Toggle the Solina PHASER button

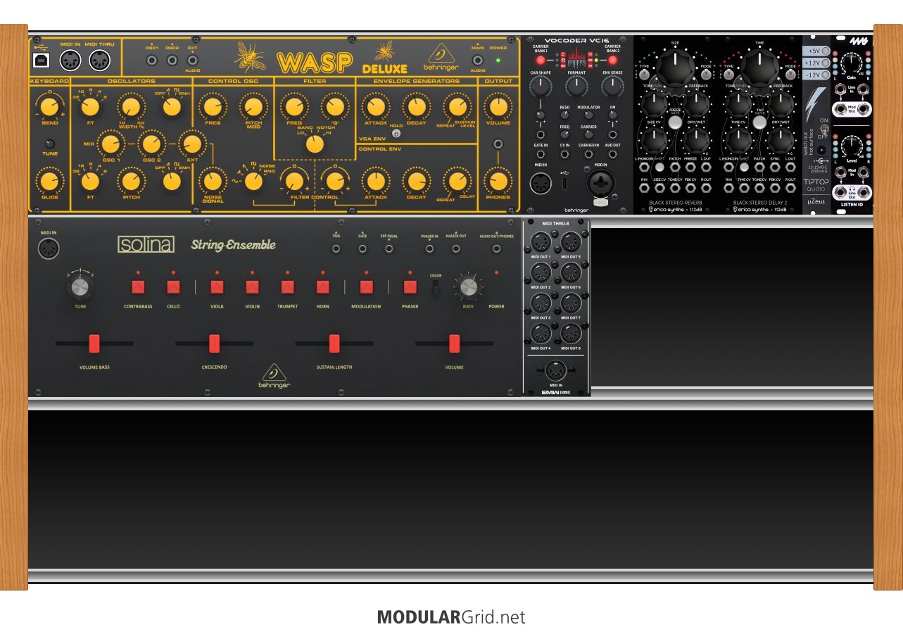(410, 287)
